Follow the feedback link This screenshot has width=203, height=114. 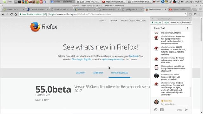[134, 56]
